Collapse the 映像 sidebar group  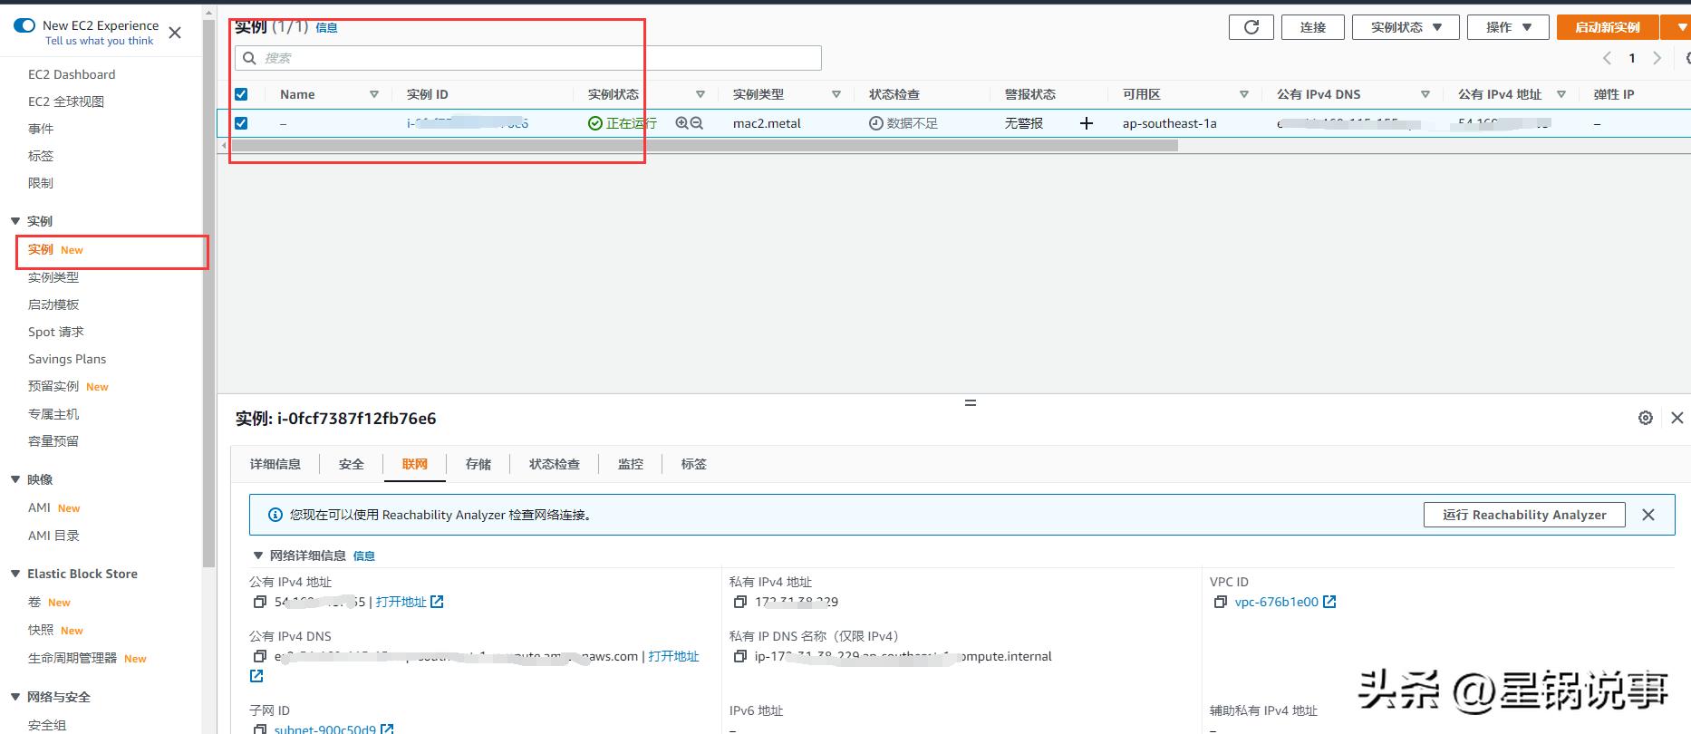[15, 479]
